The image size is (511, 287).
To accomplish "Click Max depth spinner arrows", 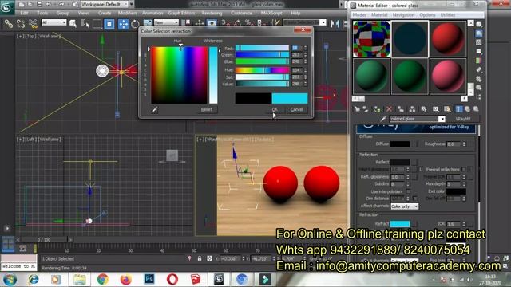I will tap(464, 184).
